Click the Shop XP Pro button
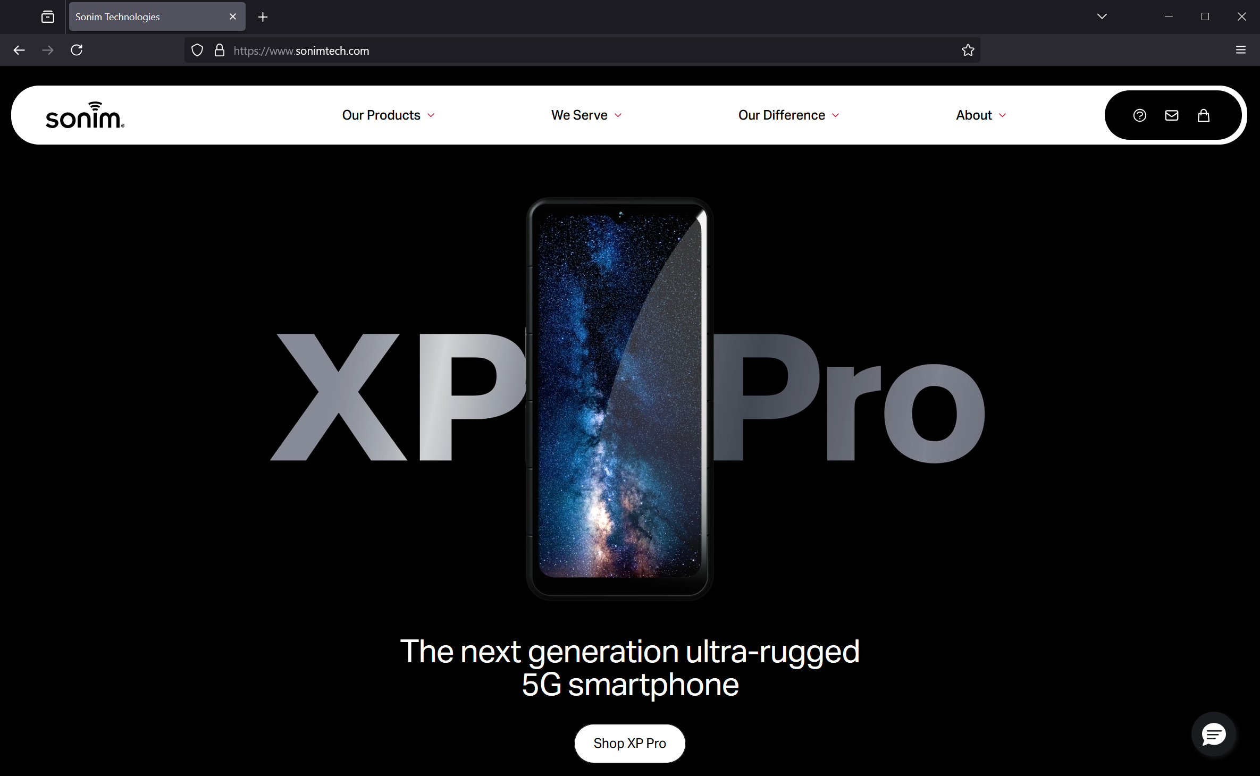Viewport: 1260px width, 776px height. click(x=629, y=743)
